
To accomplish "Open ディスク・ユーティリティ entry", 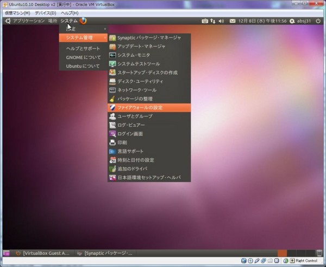I will pyautogui.click(x=149, y=81).
